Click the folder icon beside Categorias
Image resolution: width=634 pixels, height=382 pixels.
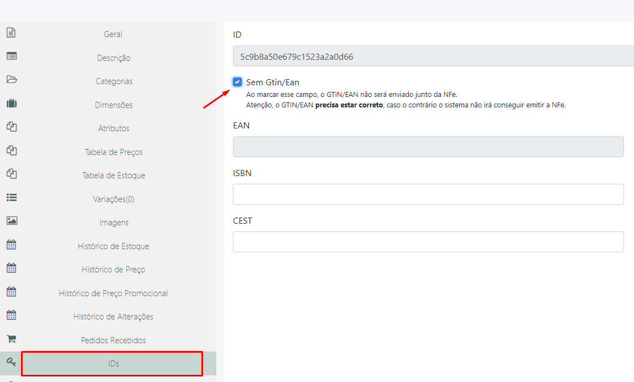pos(11,80)
